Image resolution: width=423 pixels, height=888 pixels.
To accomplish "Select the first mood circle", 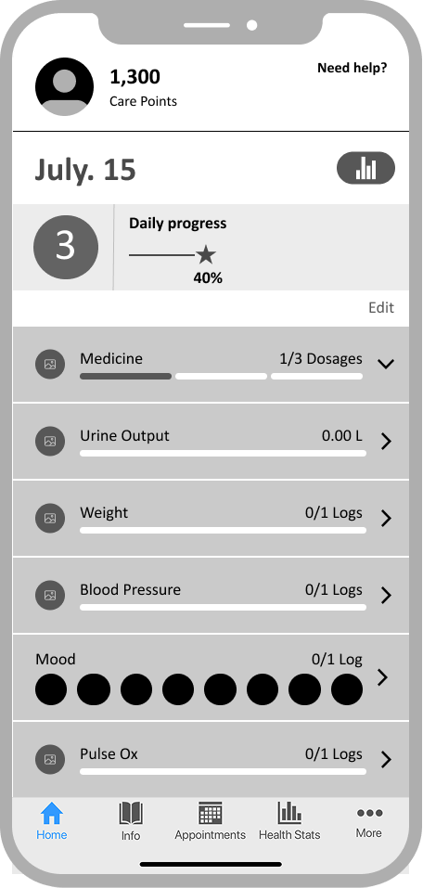I will [x=51, y=689].
